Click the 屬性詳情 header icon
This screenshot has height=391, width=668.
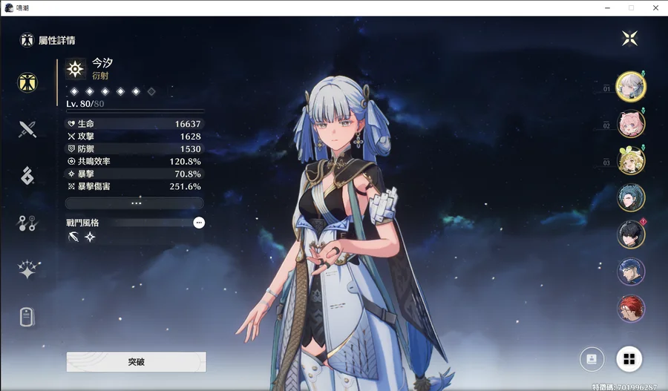point(27,40)
